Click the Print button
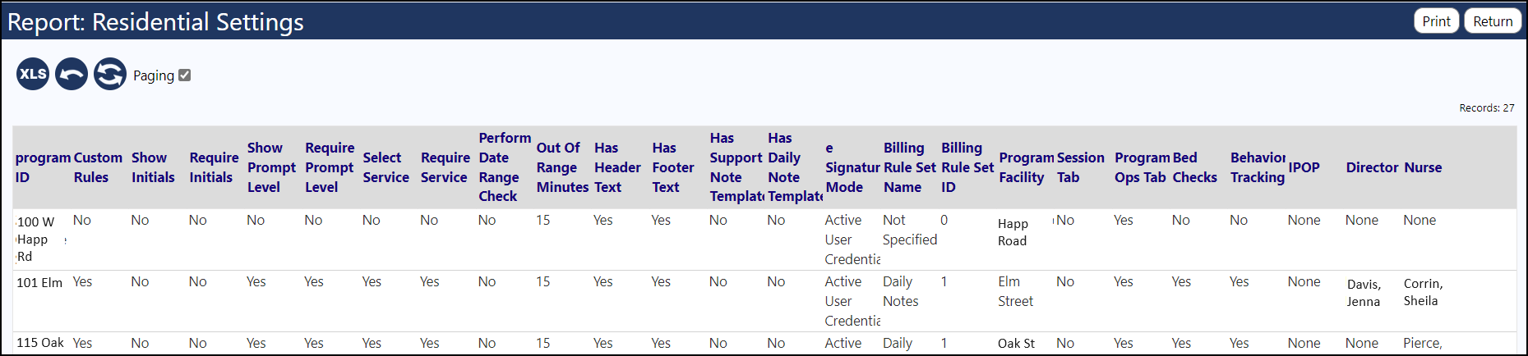Viewport: 1528px width, 356px height. (x=1436, y=21)
